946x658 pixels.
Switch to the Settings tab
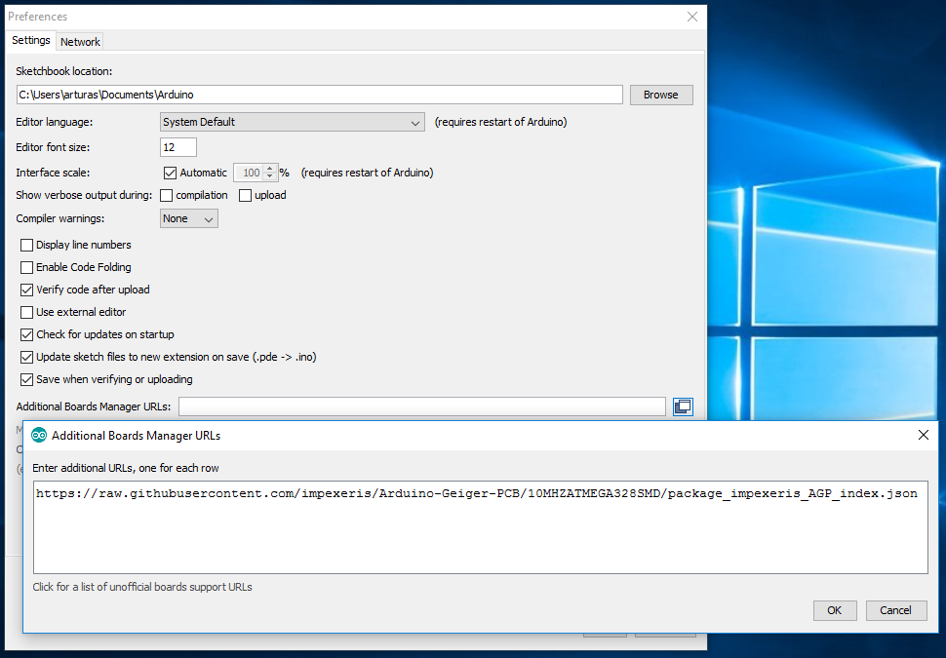(31, 40)
